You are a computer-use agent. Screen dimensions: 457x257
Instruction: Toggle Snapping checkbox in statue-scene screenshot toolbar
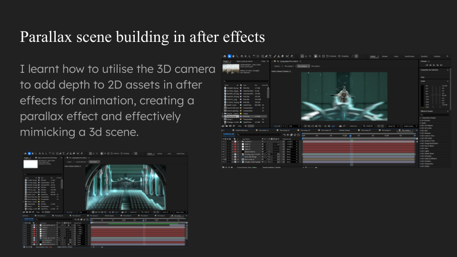point(339,56)
